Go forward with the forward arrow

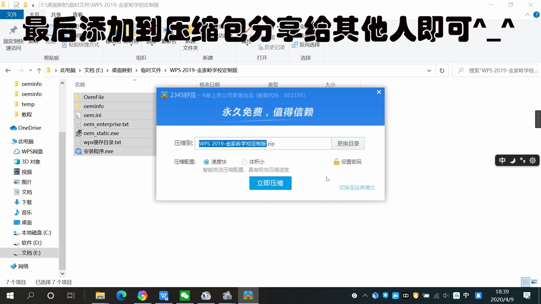pos(21,71)
